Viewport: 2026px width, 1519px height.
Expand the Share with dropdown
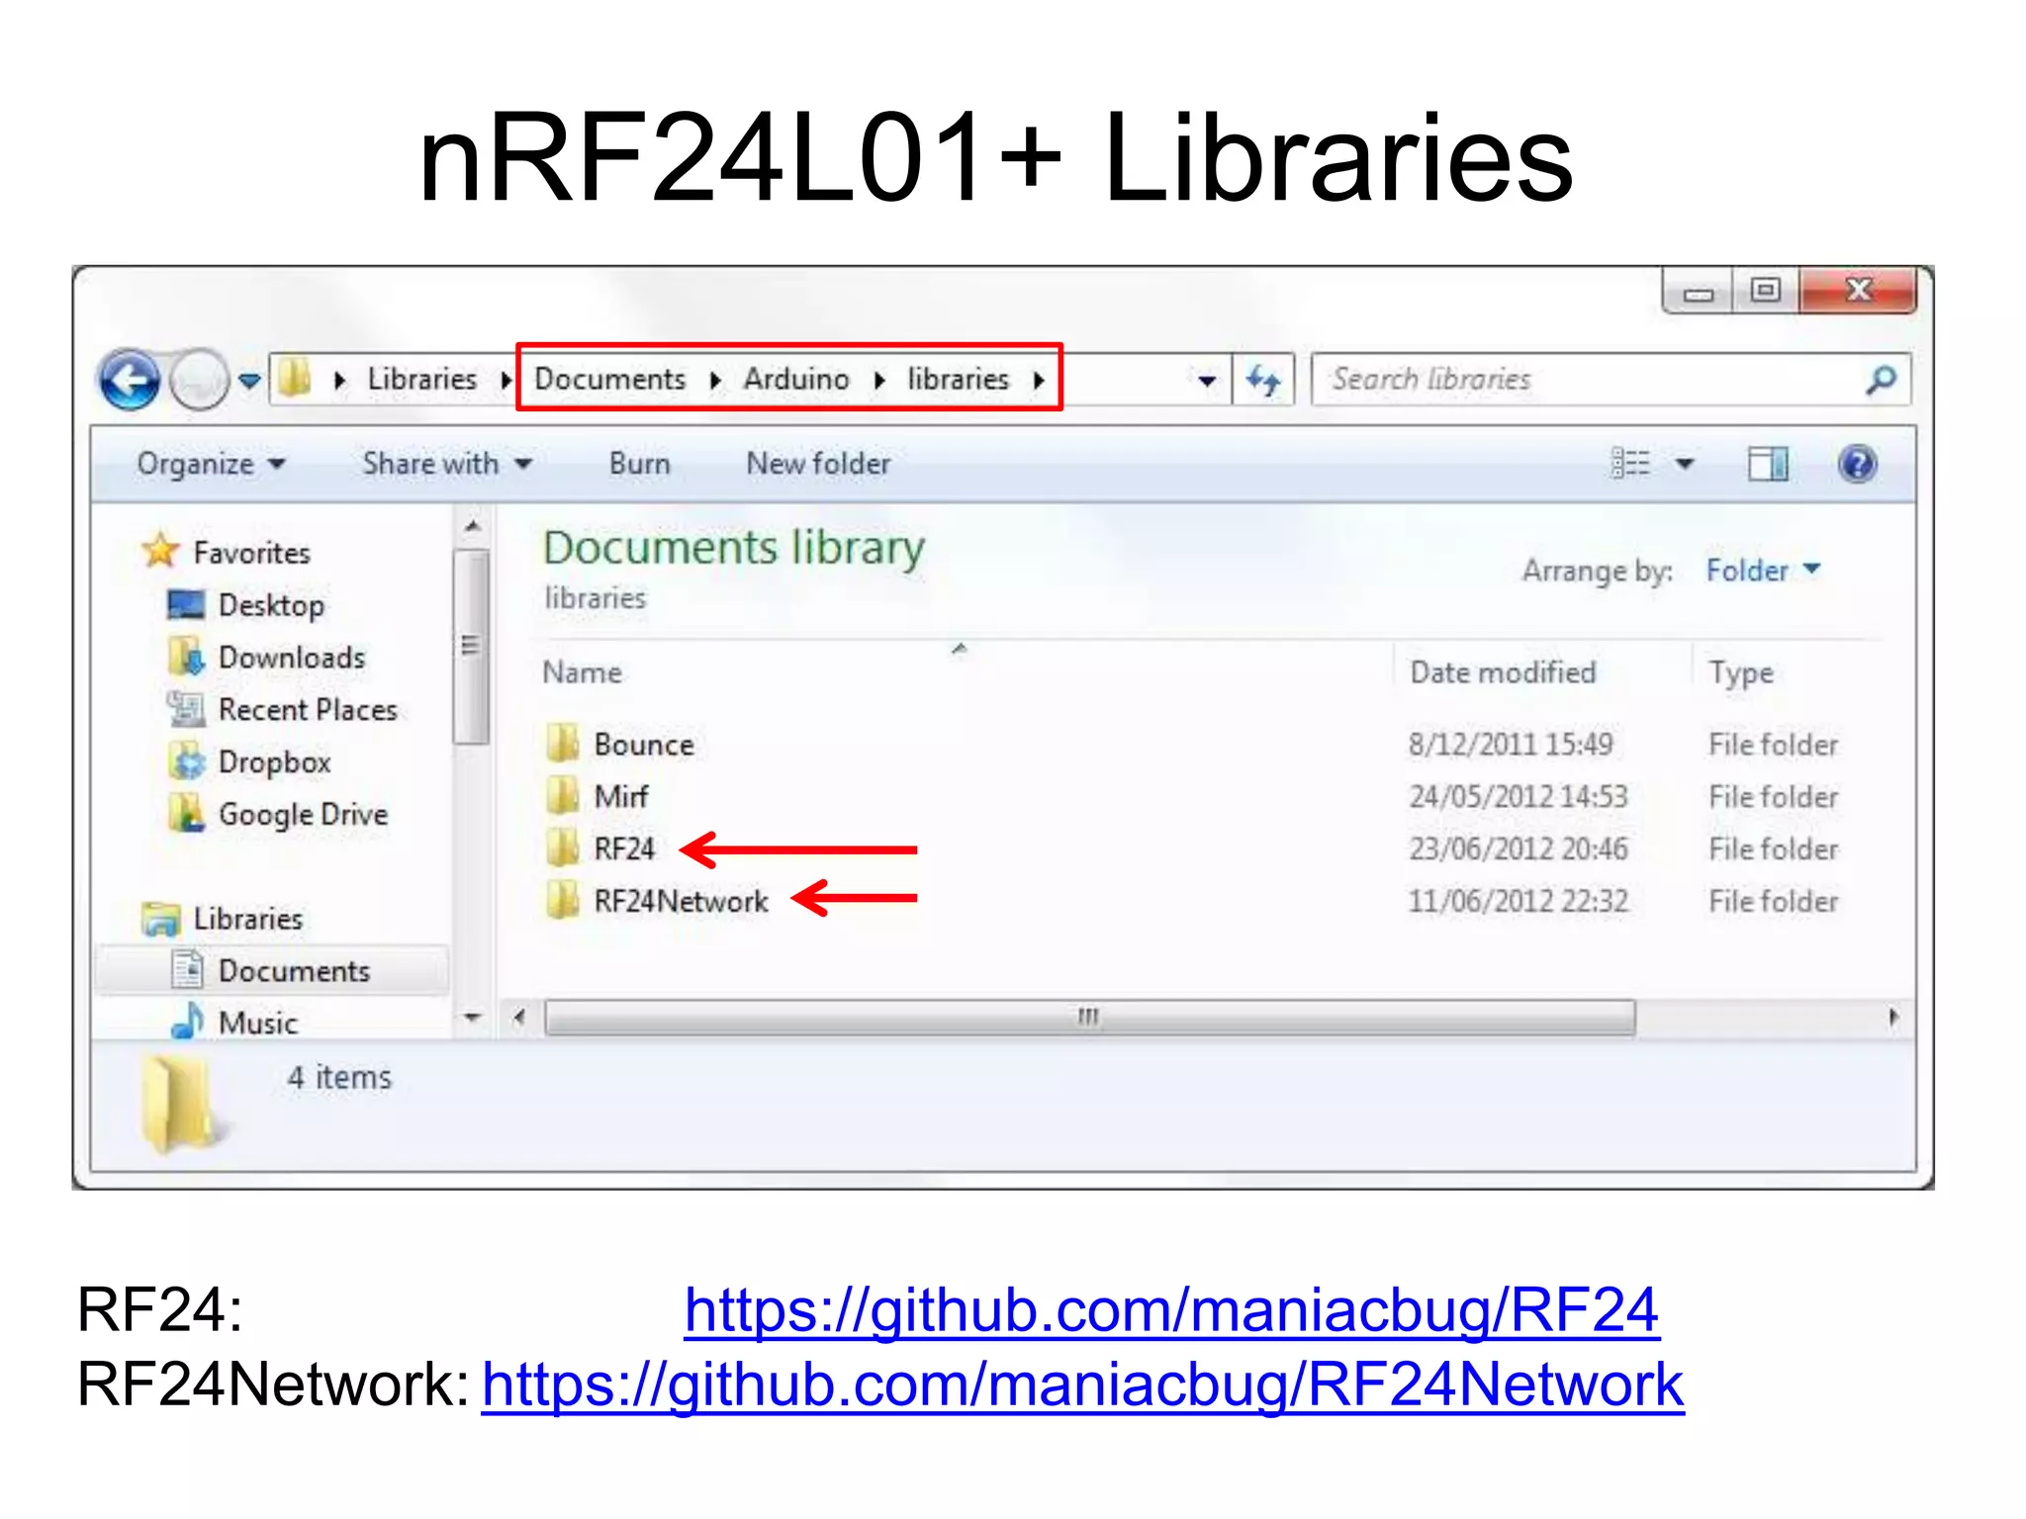click(446, 464)
